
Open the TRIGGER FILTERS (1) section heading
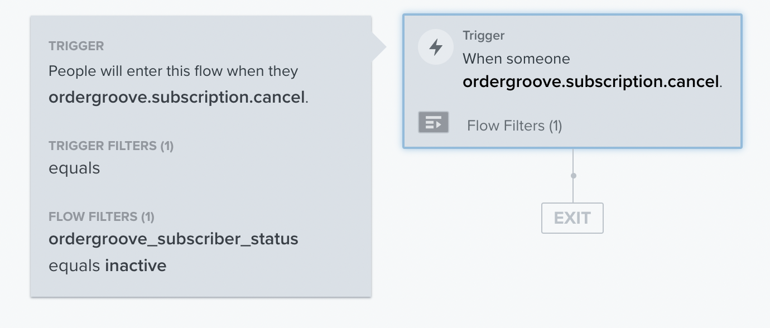click(x=111, y=146)
